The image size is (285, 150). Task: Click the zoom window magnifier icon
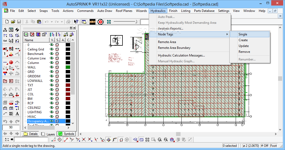(x=154, y=139)
